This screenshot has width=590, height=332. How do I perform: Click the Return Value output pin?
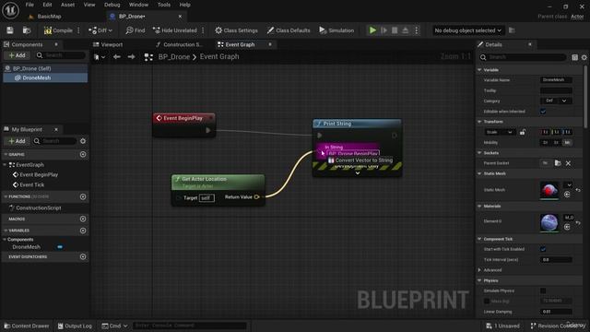tap(256, 196)
